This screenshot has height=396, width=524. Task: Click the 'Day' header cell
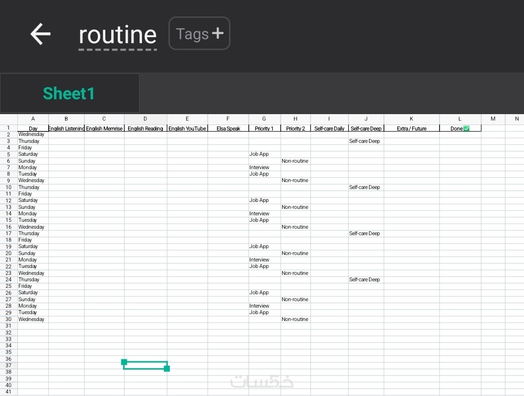[x=33, y=128]
